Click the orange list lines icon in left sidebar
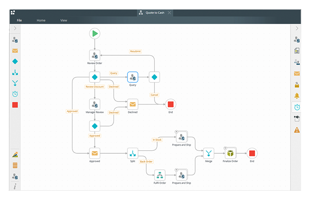 pos(15,165)
